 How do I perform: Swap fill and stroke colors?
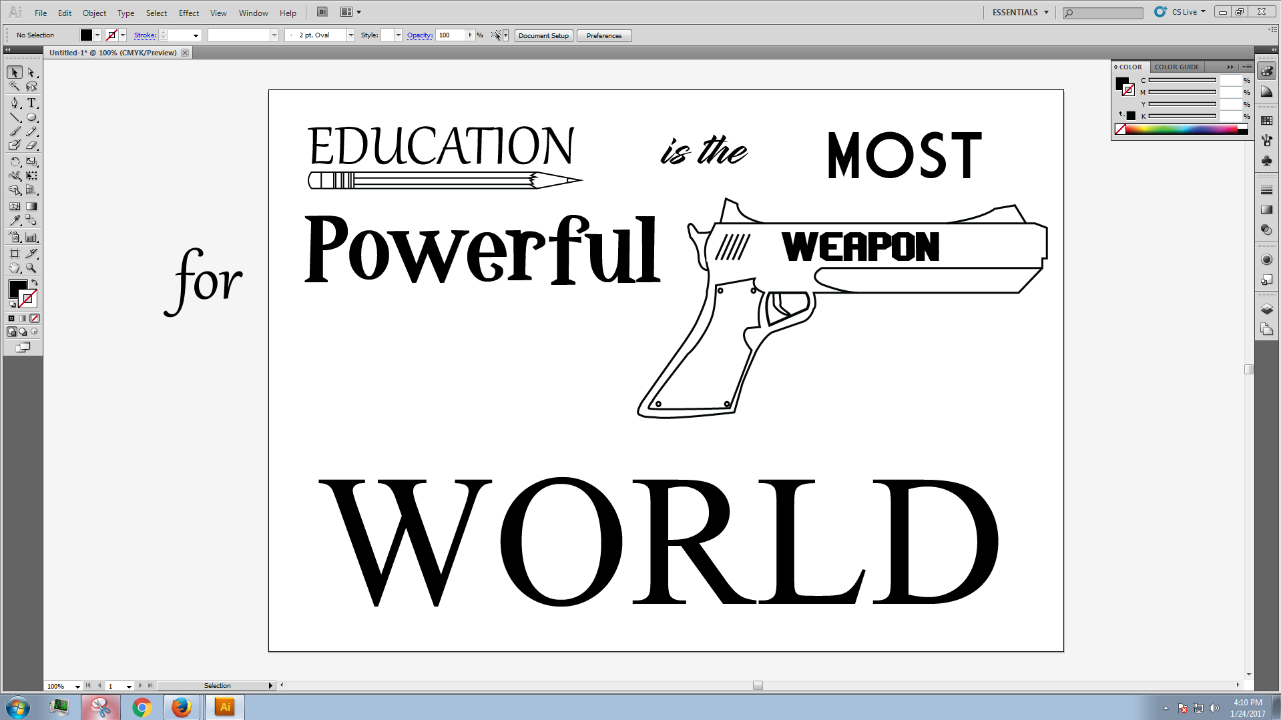(x=35, y=283)
